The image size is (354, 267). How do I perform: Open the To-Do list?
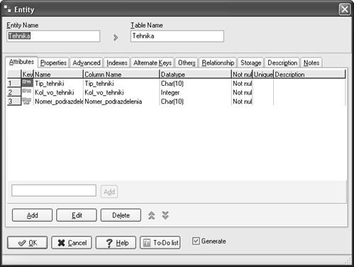(160, 243)
